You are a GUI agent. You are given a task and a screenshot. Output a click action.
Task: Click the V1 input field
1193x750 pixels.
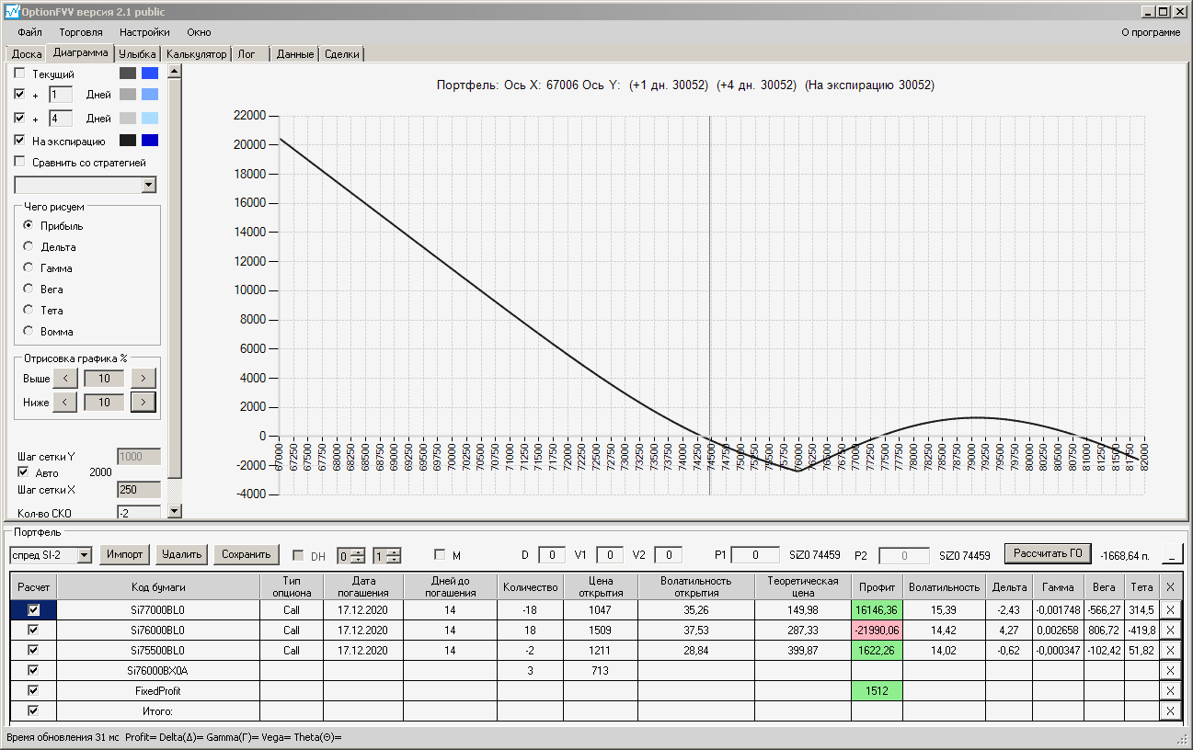pyautogui.click(x=610, y=555)
